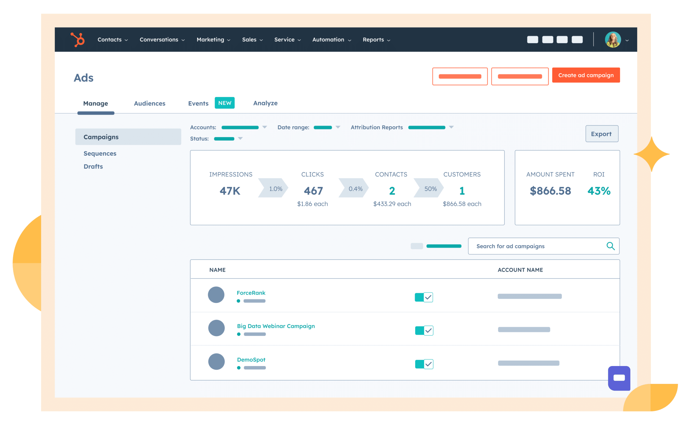
Task: Switch to the Audiences tab
Action: point(149,103)
